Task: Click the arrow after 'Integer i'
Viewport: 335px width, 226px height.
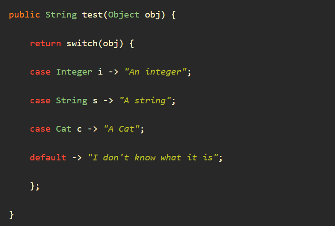Action: pyautogui.click(x=114, y=72)
